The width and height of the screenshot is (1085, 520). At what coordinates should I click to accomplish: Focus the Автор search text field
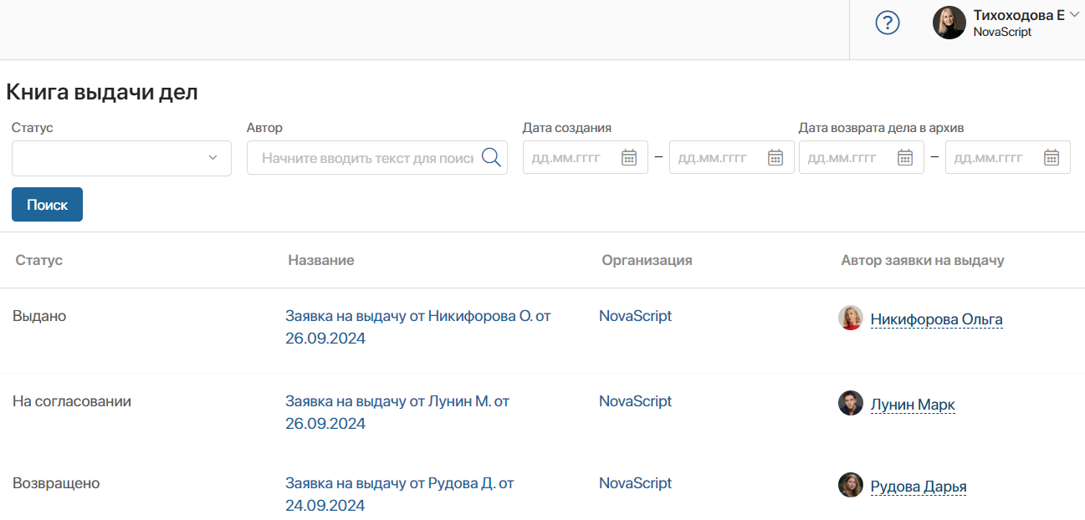pos(367,158)
